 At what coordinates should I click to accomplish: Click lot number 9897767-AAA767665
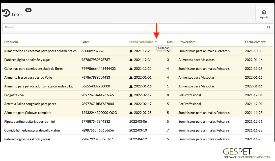98,95
